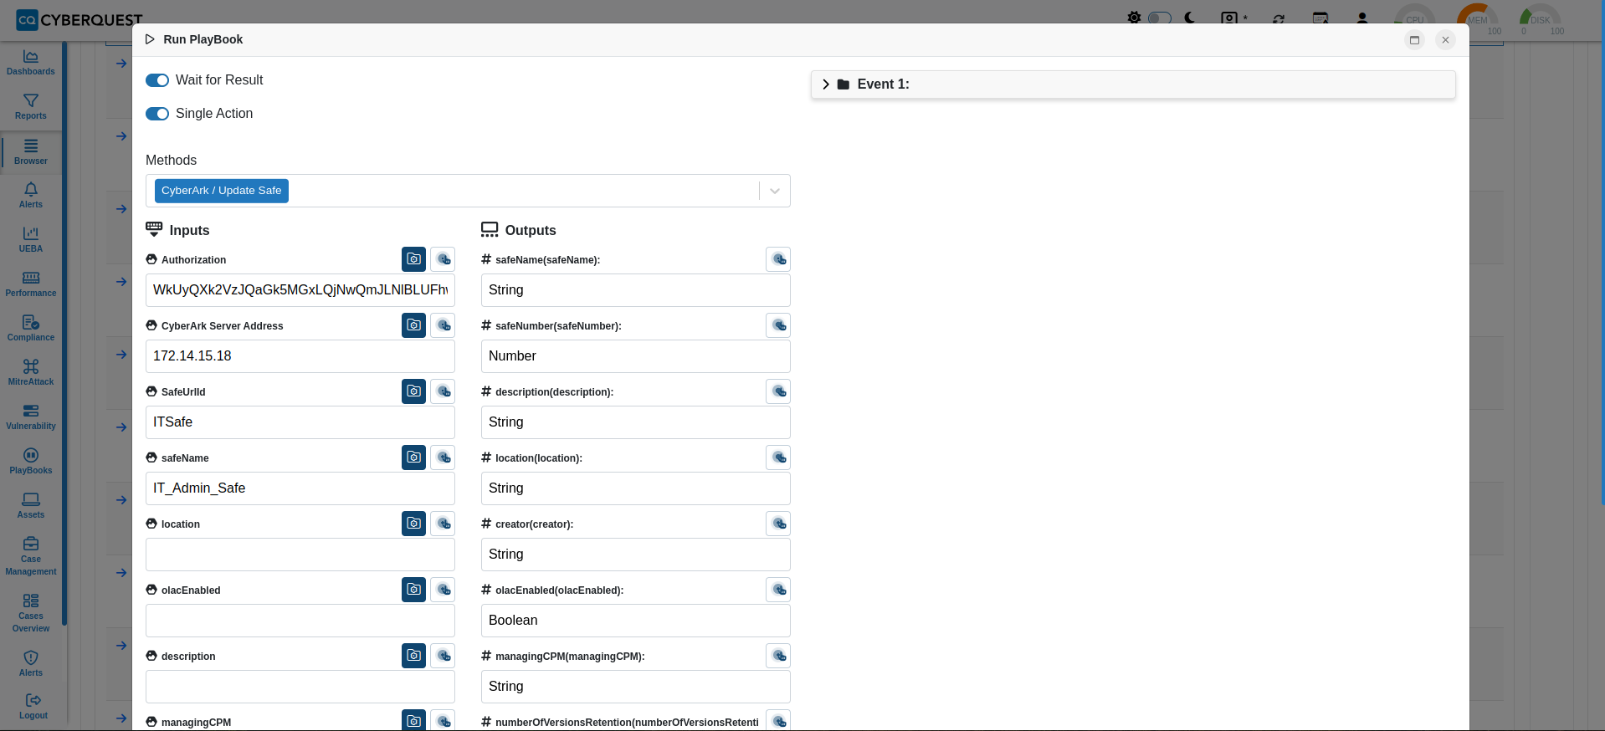The image size is (1605, 731).
Task: Click blue capture button beside location input
Action: tap(414, 524)
